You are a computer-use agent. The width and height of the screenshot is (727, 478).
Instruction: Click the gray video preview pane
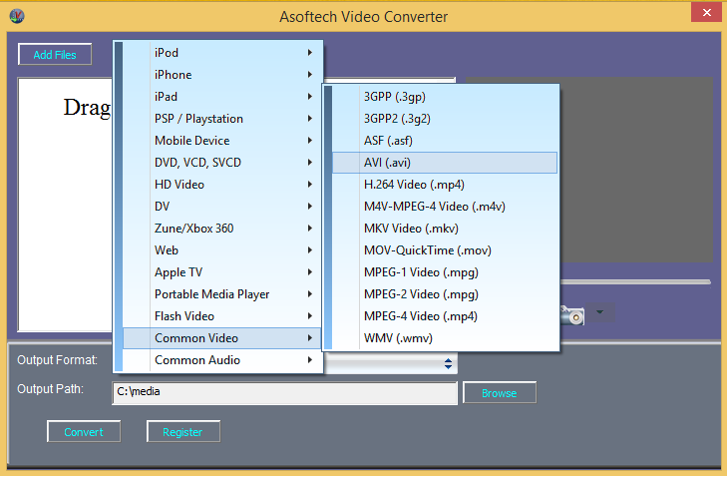[x=636, y=170]
